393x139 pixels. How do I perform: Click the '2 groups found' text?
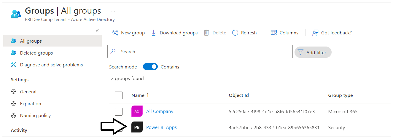[127, 79]
